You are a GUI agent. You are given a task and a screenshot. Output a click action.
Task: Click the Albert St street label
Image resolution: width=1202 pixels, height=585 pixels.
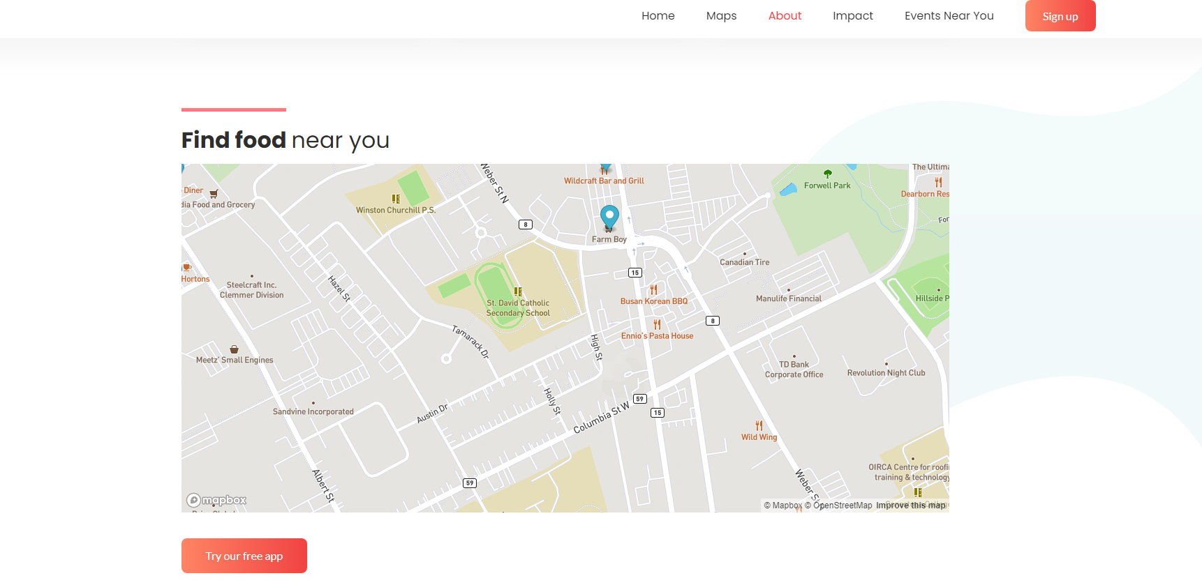coord(323,486)
